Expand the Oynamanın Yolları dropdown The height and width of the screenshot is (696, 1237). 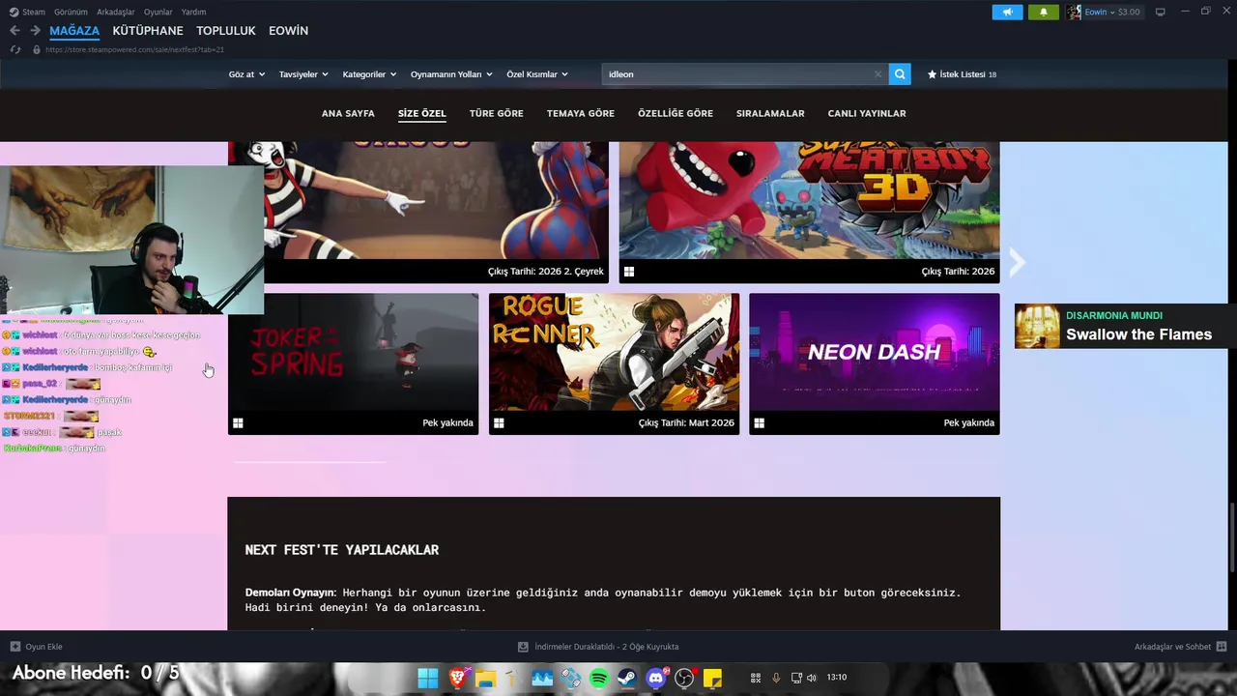point(451,74)
